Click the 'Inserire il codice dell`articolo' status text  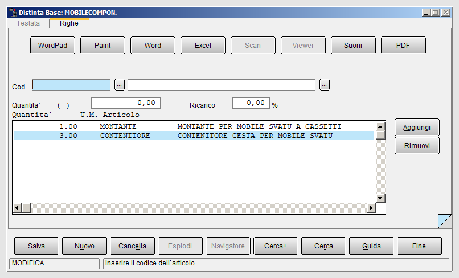click(x=150, y=263)
